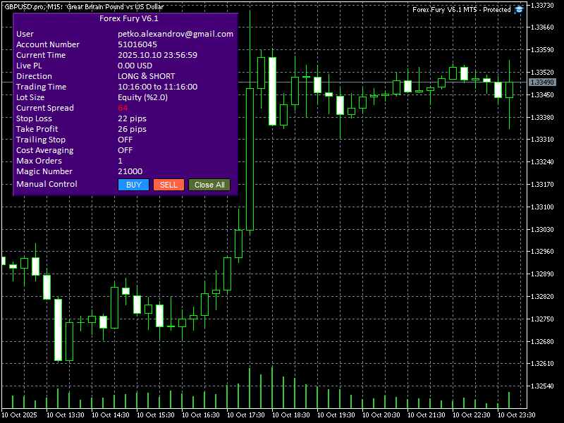564x423 pixels.
Task: Click the Forex Fury V6.1 MT5 Protected label
Action: [461, 10]
